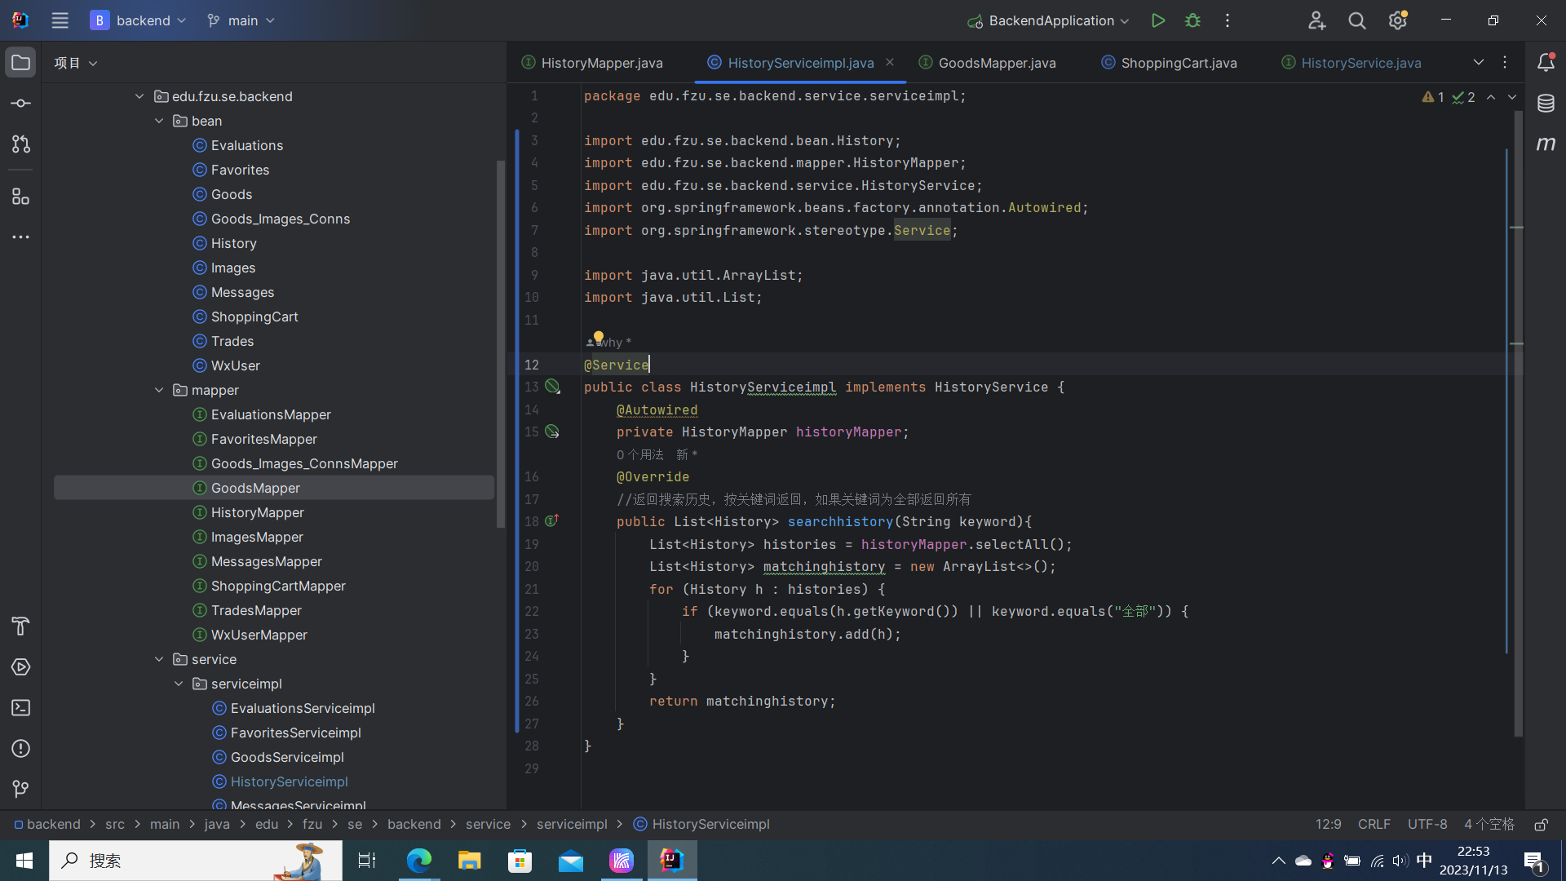Open Mail app from taskbar
This screenshot has width=1566, height=881.
point(571,861)
